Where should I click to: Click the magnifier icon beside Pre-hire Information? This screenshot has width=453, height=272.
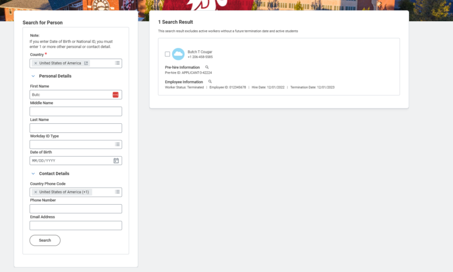(207, 67)
